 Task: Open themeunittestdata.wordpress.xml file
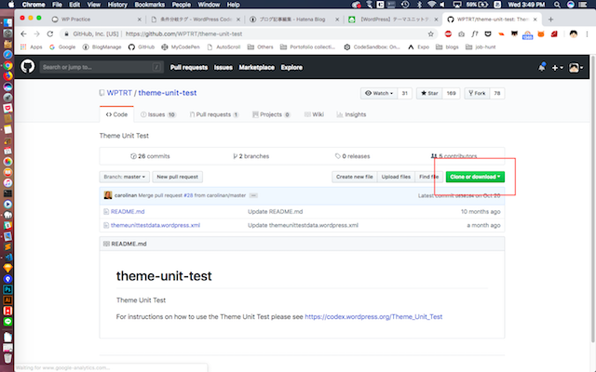pyautogui.click(x=156, y=225)
